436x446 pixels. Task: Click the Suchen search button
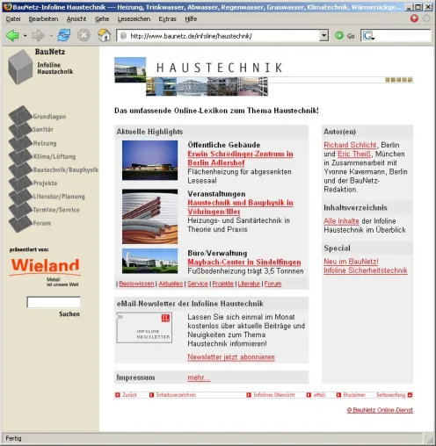pos(69,314)
